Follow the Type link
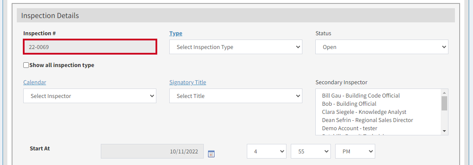 pyautogui.click(x=176, y=34)
